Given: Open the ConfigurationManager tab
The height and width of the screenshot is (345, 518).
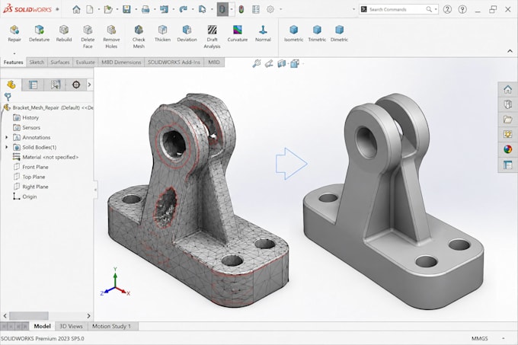Looking at the screenshot, I should pos(55,85).
